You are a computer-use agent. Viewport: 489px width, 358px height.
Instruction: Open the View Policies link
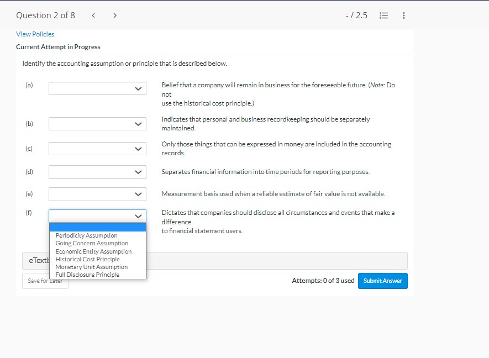(x=35, y=34)
